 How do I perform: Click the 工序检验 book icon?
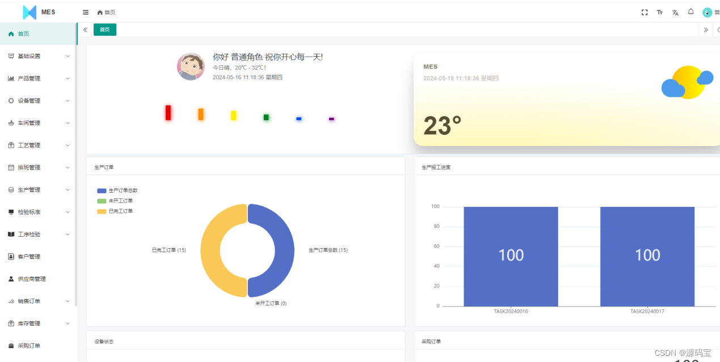tap(11, 234)
